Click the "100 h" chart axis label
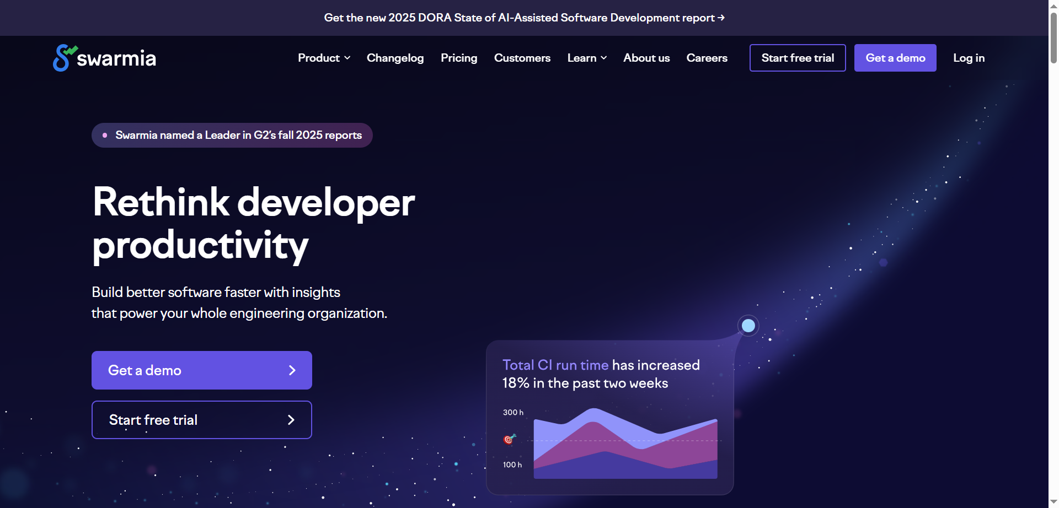 click(x=512, y=464)
